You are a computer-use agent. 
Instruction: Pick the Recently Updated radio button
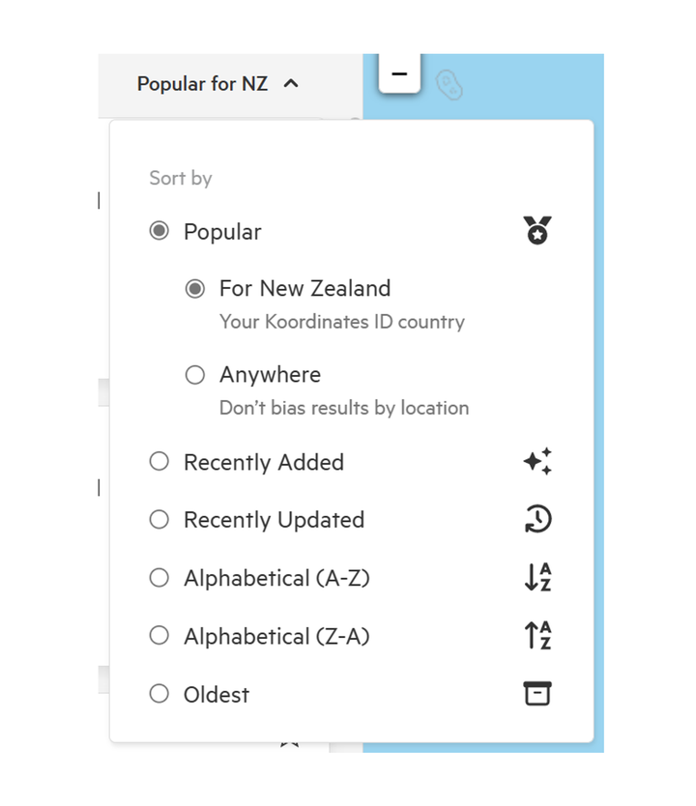point(159,519)
